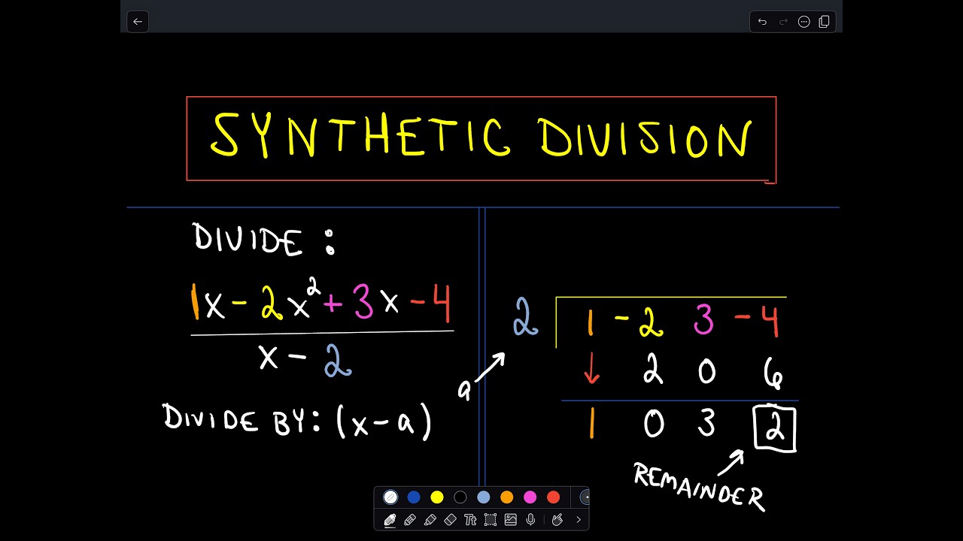
Task: Toggle the finger touch drawing mode
Action: coord(557,519)
